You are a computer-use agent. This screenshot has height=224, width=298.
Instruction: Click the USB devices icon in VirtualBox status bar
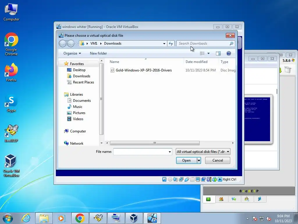187,179
